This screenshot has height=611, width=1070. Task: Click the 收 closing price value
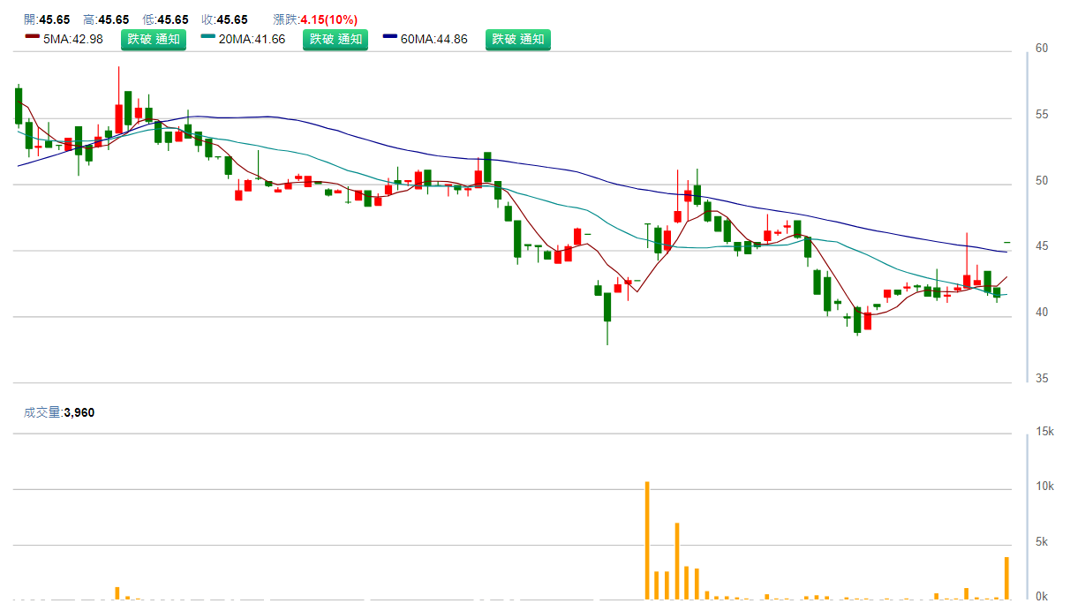(x=231, y=19)
